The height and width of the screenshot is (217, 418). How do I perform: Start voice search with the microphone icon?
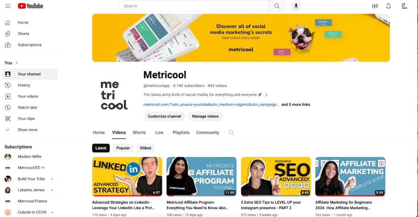pos(296,6)
